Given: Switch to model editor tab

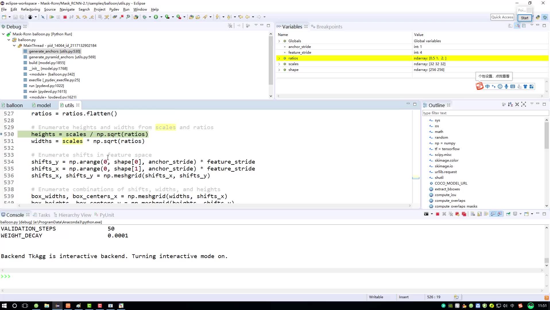Looking at the screenshot, I should pos(41,105).
